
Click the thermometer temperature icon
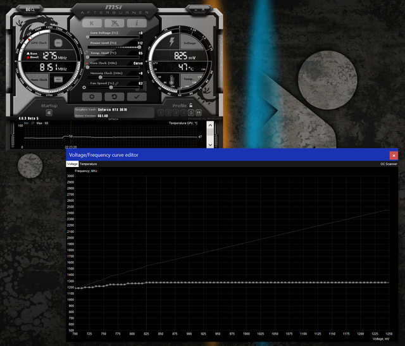[171, 80]
